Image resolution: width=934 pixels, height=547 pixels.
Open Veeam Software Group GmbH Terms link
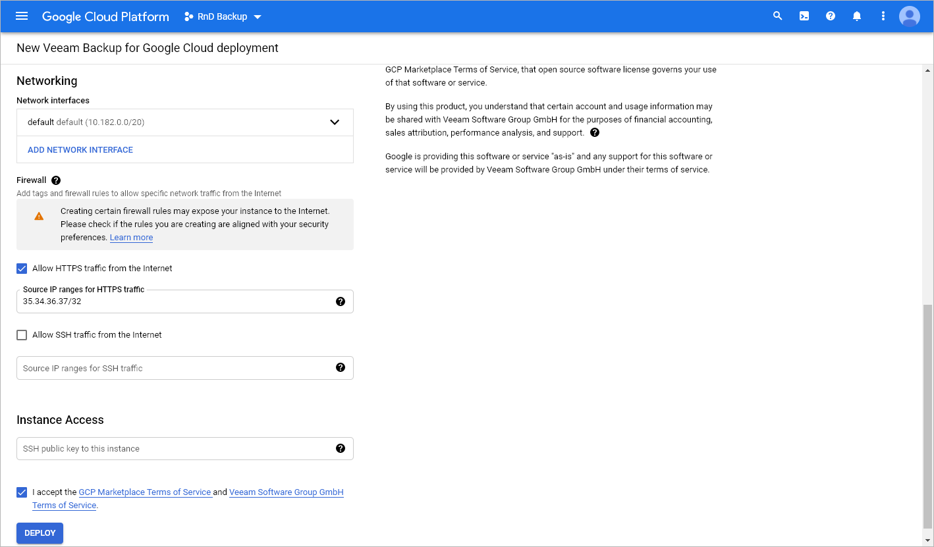(x=286, y=492)
